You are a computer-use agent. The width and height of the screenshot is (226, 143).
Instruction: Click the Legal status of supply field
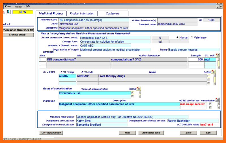click(x=115, y=50)
